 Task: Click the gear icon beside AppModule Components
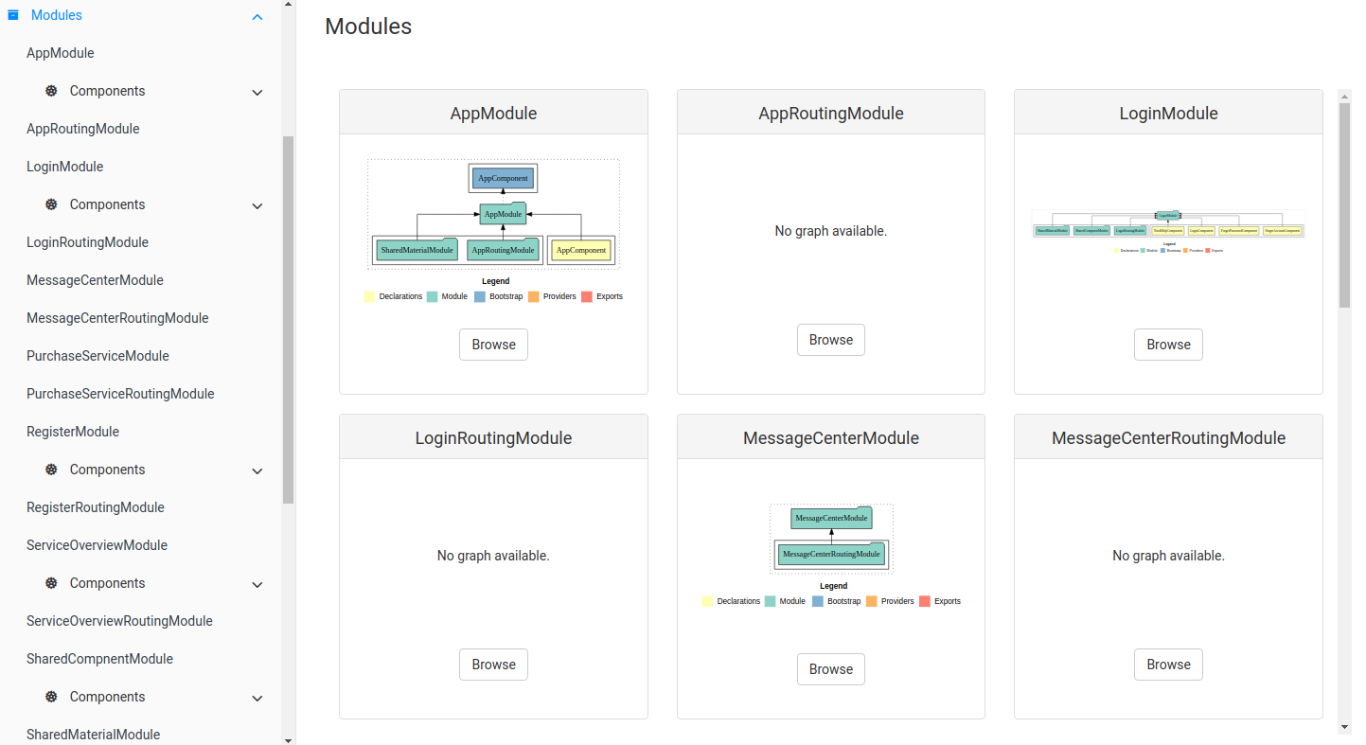tap(51, 91)
